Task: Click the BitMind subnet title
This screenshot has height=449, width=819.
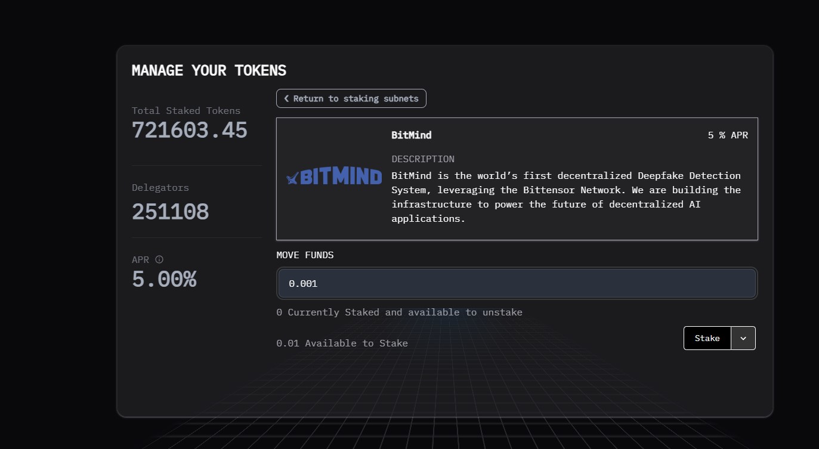Action: pyautogui.click(x=411, y=135)
